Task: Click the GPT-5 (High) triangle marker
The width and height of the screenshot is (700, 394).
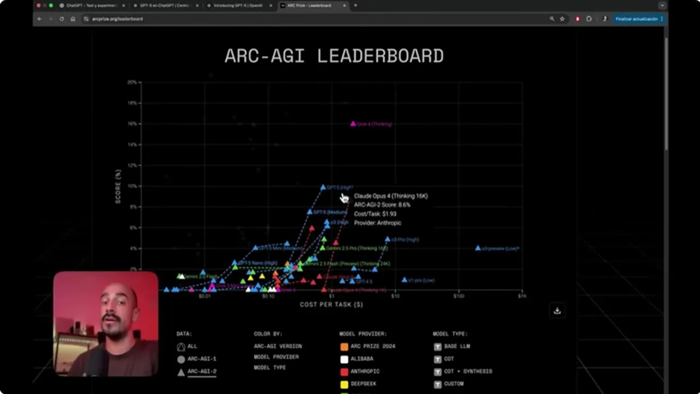Action: (323, 187)
